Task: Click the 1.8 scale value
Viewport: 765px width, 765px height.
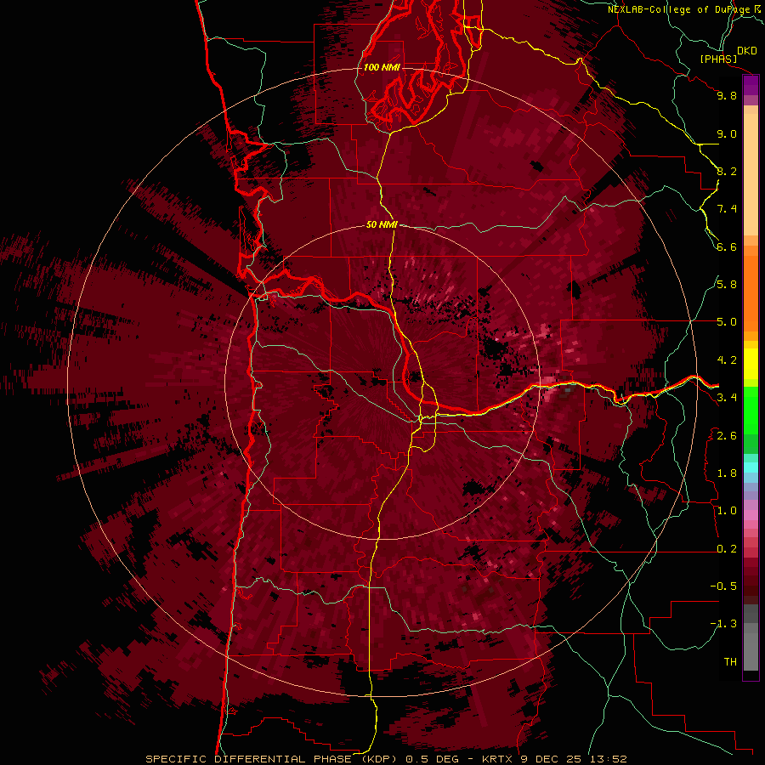Action: pyautogui.click(x=727, y=473)
